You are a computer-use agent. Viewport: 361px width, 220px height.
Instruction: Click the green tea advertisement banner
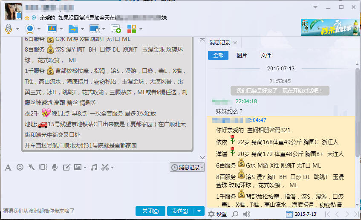pyautogui.click(x=330, y=27)
